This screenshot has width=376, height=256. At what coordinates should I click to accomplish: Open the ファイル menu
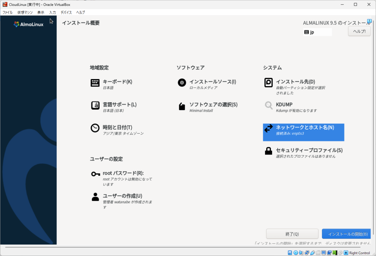click(7, 12)
